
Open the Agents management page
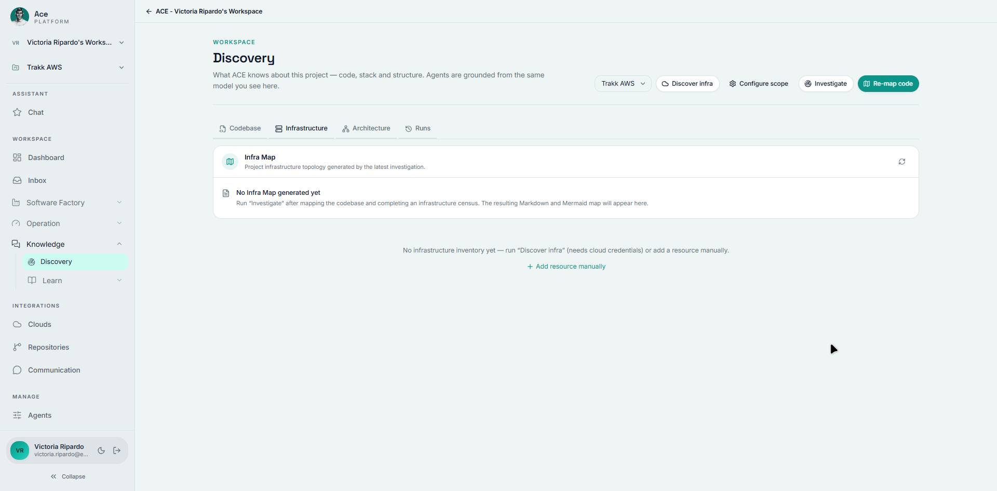point(68,415)
